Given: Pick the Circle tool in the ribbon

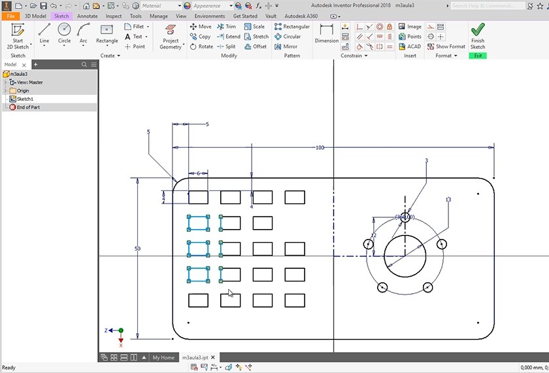Looking at the screenshot, I should (x=64, y=33).
